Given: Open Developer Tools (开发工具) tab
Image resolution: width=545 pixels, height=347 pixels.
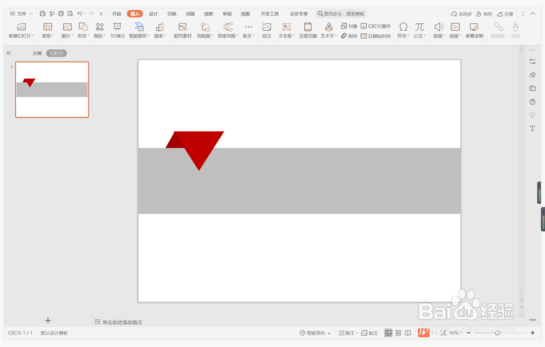Looking at the screenshot, I should [x=269, y=14].
